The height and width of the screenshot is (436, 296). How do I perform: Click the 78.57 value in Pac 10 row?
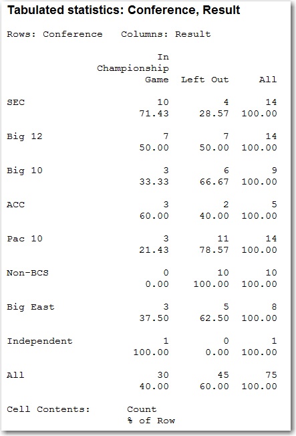pyautogui.click(x=214, y=249)
